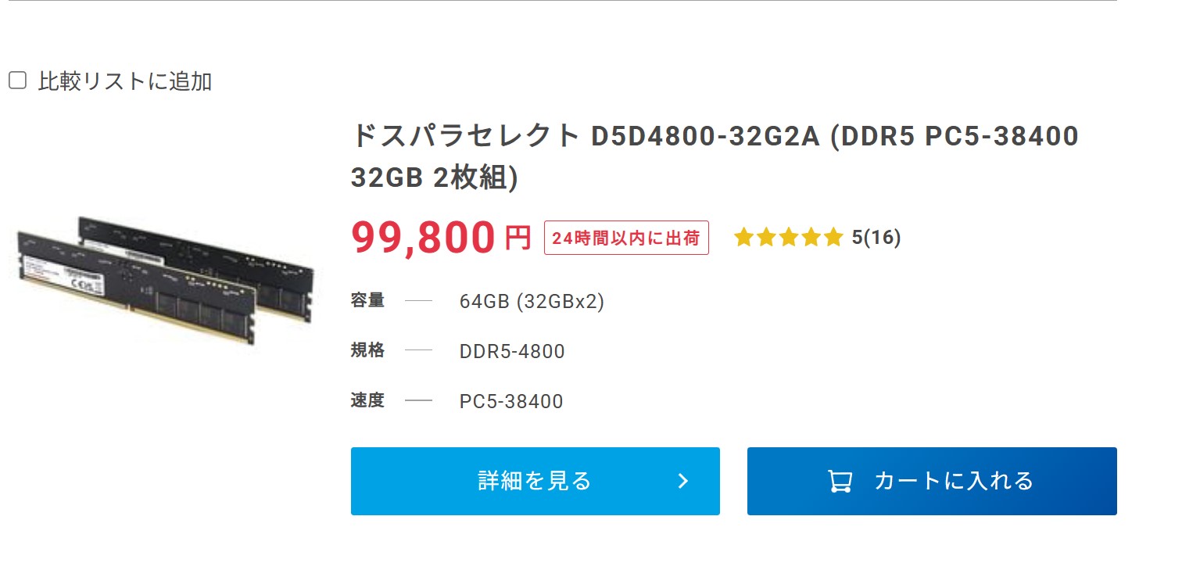Click the first star of the rating
The image size is (1182, 570).
[x=744, y=238]
